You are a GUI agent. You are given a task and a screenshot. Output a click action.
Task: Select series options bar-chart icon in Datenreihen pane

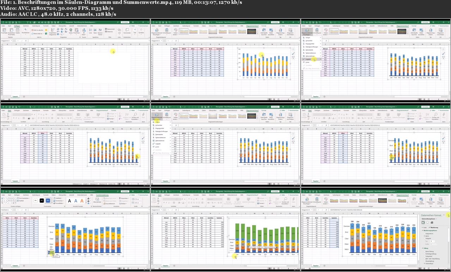click(432, 222)
